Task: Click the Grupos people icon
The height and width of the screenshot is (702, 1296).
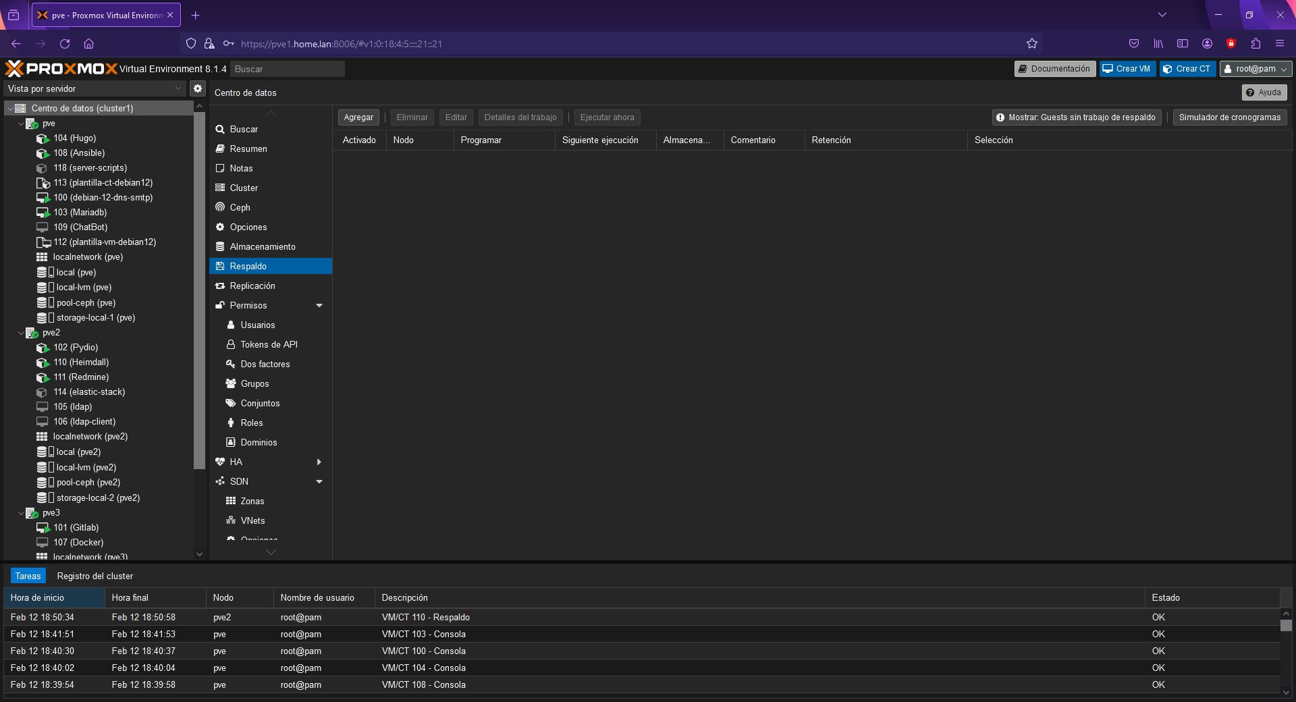Action: [x=231, y=383]
